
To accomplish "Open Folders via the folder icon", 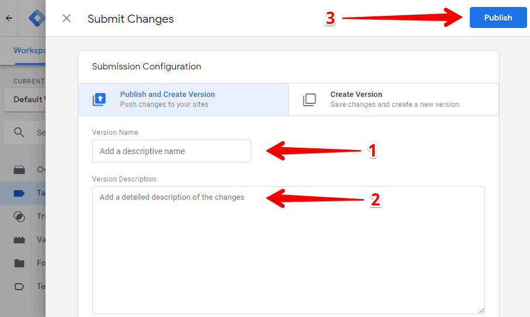I will 19,263.
